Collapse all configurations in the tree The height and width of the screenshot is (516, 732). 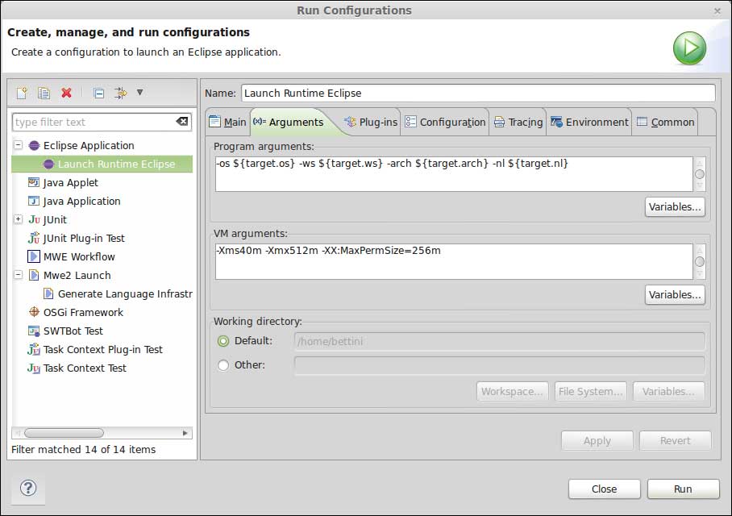[x=98, y=93]
